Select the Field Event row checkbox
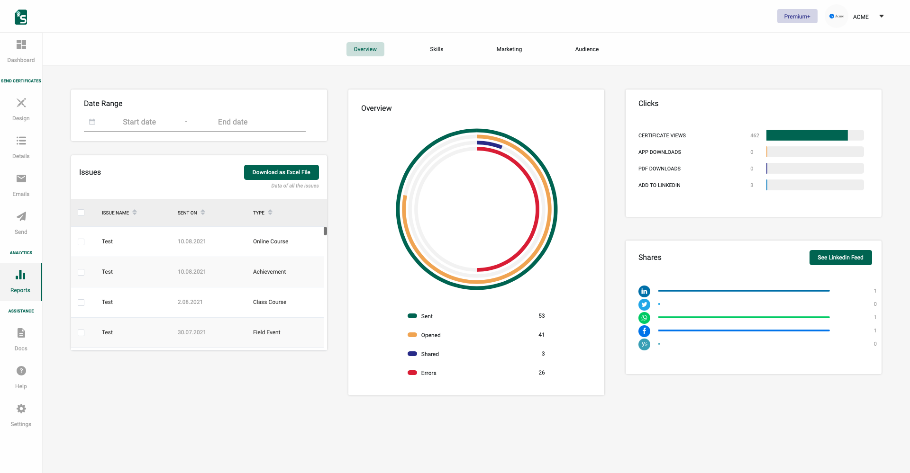This screenshot has height=473, width=910. click(81, 333)
